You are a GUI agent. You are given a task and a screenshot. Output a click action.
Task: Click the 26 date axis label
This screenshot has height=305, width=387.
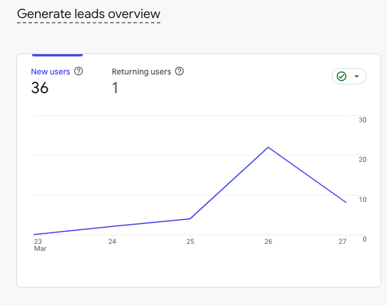point(268,242)
